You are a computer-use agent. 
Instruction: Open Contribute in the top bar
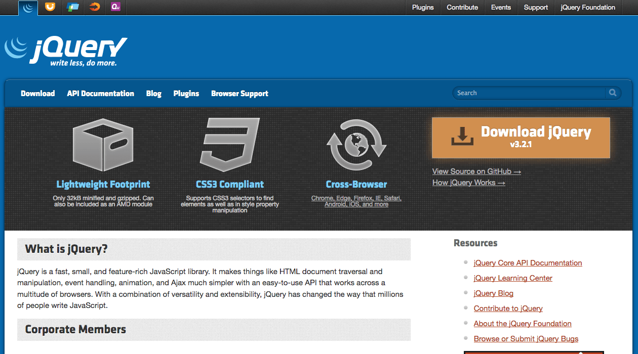tap(462, 8)
